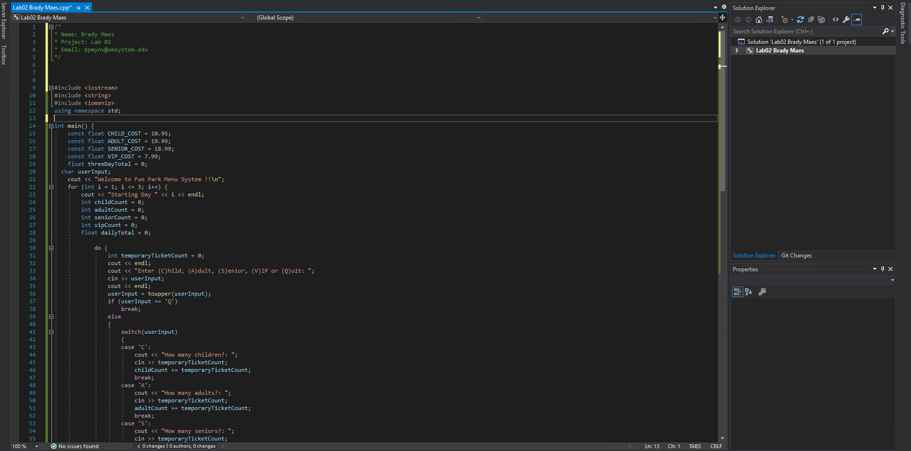Image resolution: width=911 pixels, height=451 pixels.
Task: Toggle Preview Selected Items button
Action: pyautogui.click(x=857, y=20)
